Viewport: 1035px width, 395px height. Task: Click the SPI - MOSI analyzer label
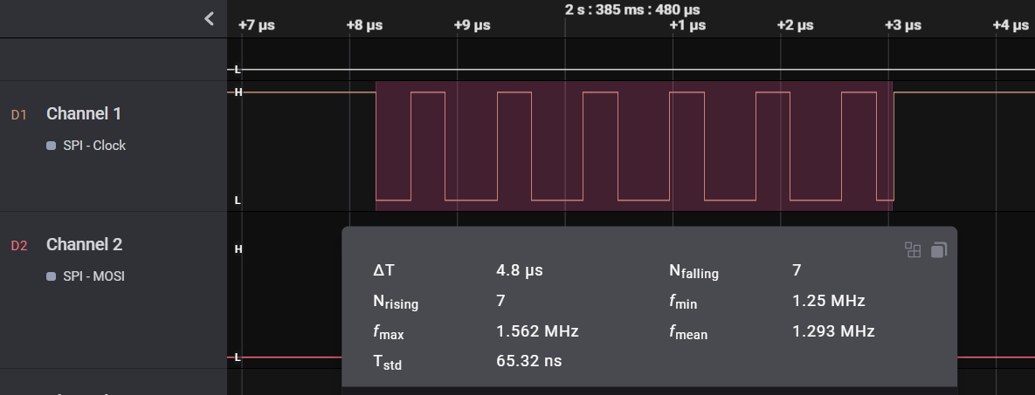point(93,276)
